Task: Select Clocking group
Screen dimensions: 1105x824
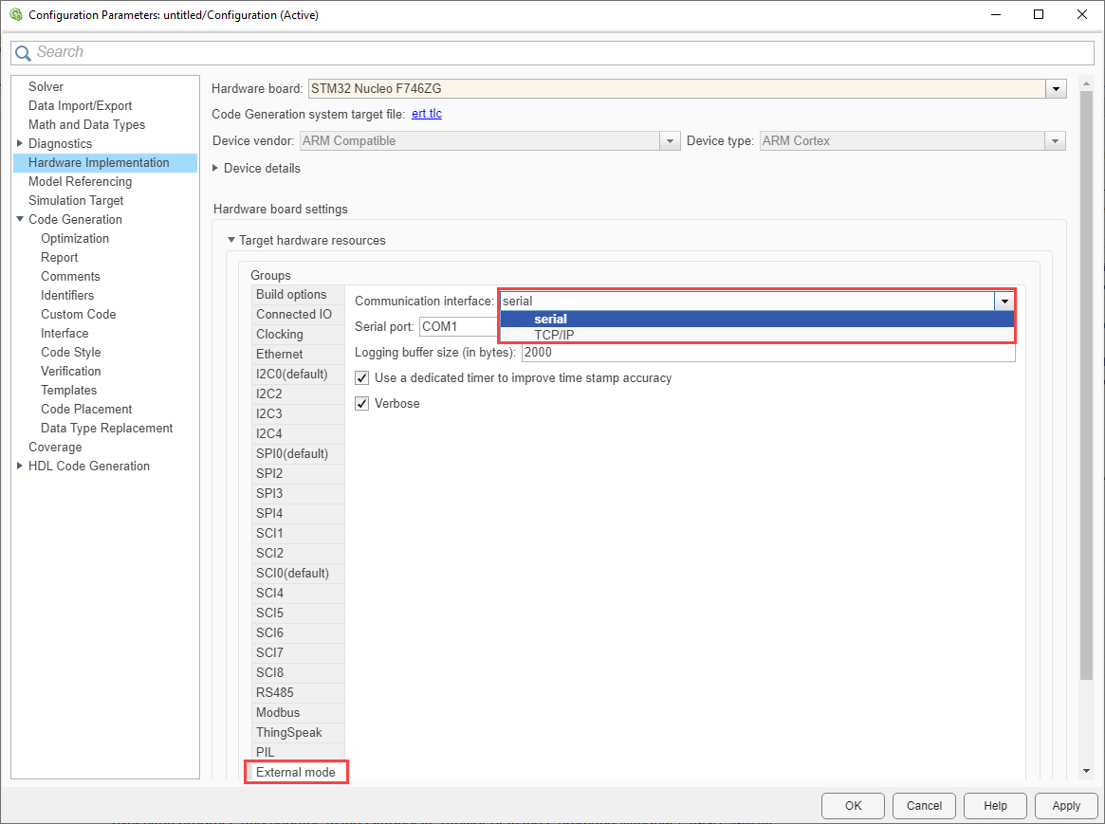Action: tap(298, 334)
